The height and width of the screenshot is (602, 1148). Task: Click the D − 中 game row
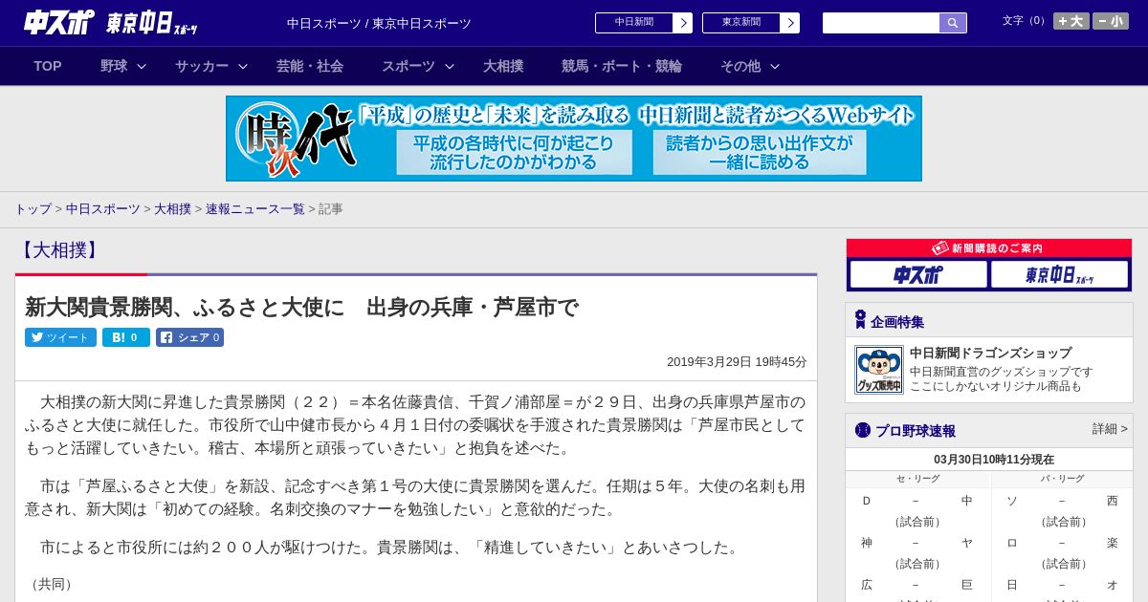(916, 501)
